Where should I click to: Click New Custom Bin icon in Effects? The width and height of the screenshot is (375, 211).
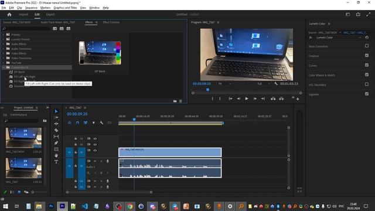175,101
